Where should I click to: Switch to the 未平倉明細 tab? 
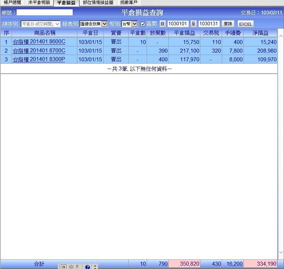39,3
